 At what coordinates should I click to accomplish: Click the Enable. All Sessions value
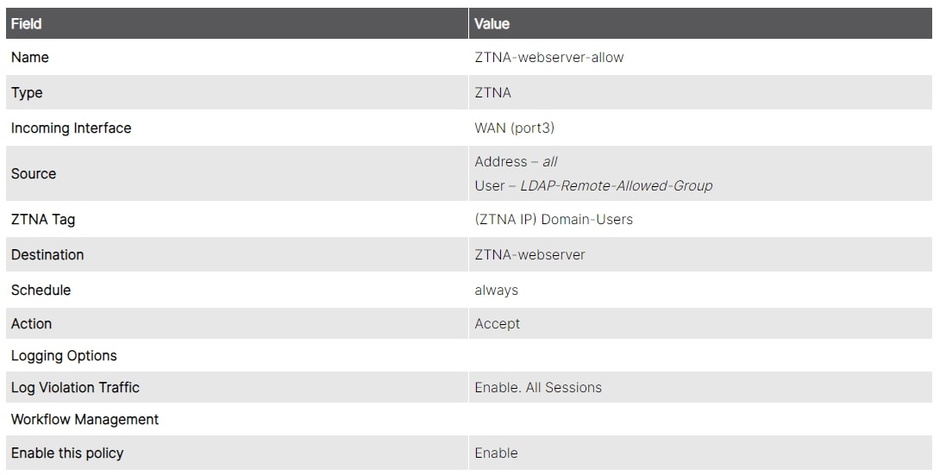pyautogui.click(x=537, y=388)
